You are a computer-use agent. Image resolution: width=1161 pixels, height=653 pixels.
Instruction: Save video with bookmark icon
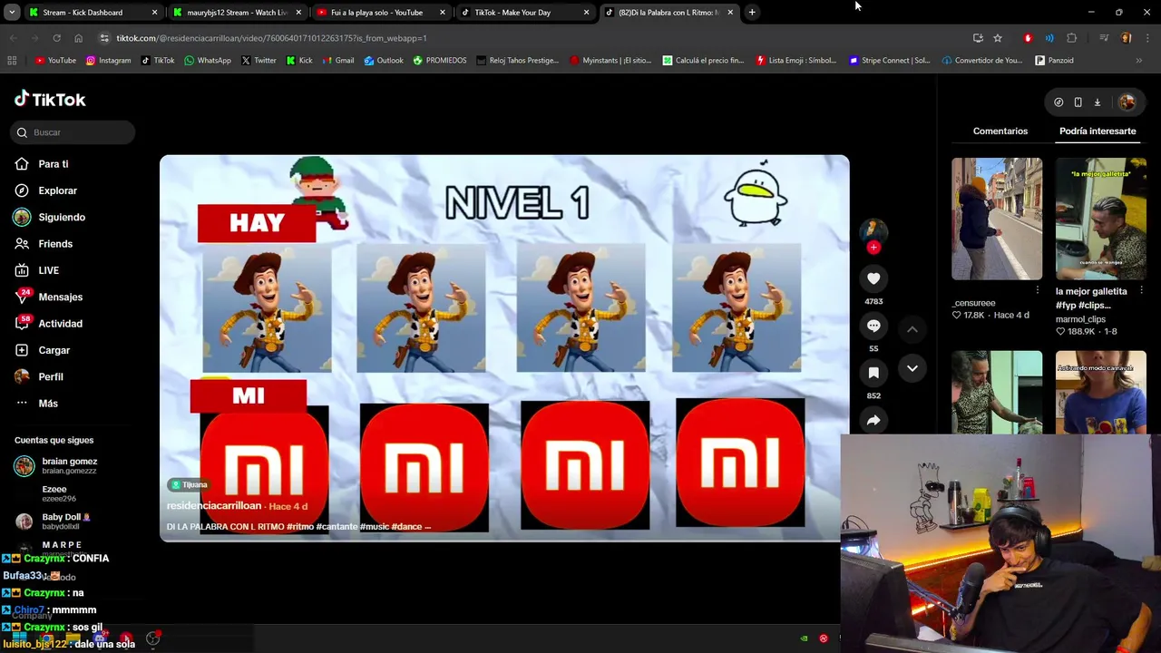pyautogui.click(x=873, y=373)
